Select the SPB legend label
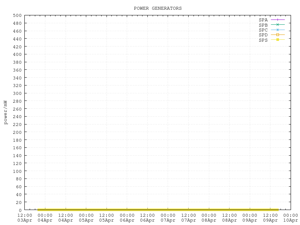The height and width of the screenshot is (225, 300). tap(263, 25)
